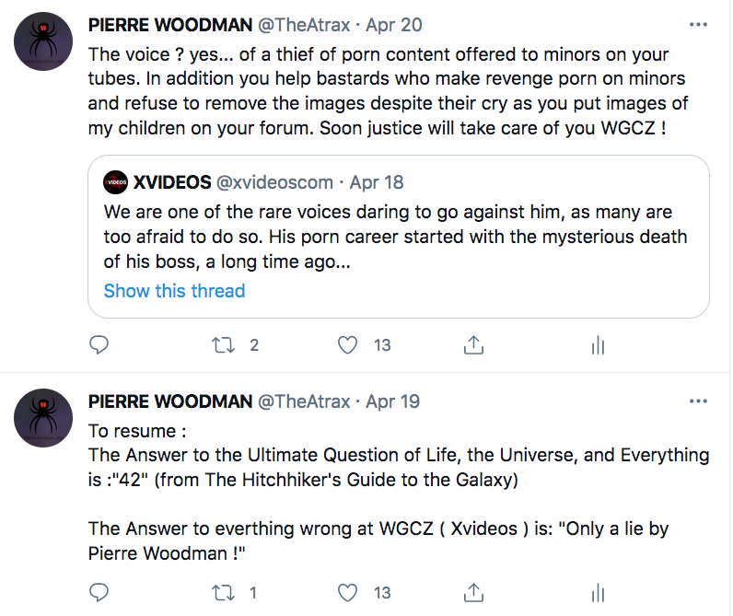Share the Apr 19 tweet
The width and height of the screenshot is (733, 616).
473,592
